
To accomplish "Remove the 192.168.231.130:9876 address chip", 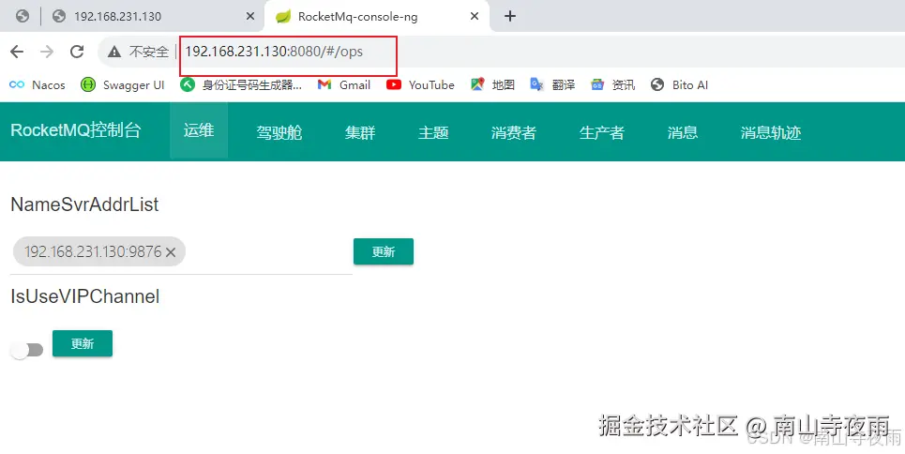I will [x=171, y=251].
